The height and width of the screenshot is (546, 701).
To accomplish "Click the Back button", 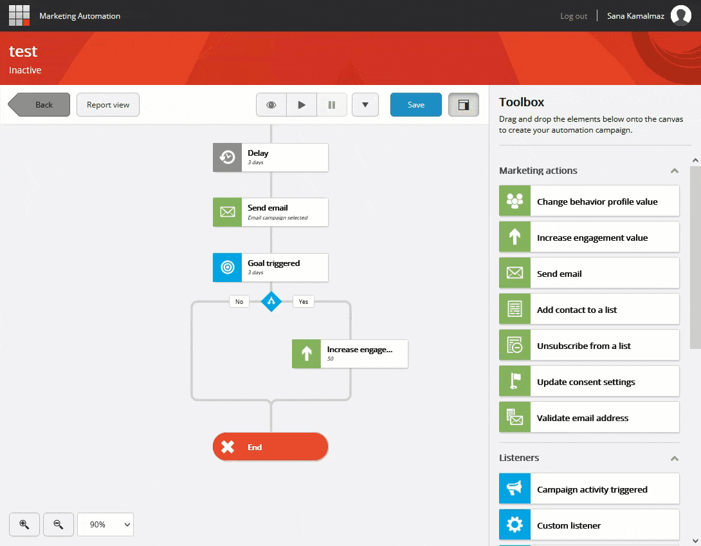I will tap(39, 105).
